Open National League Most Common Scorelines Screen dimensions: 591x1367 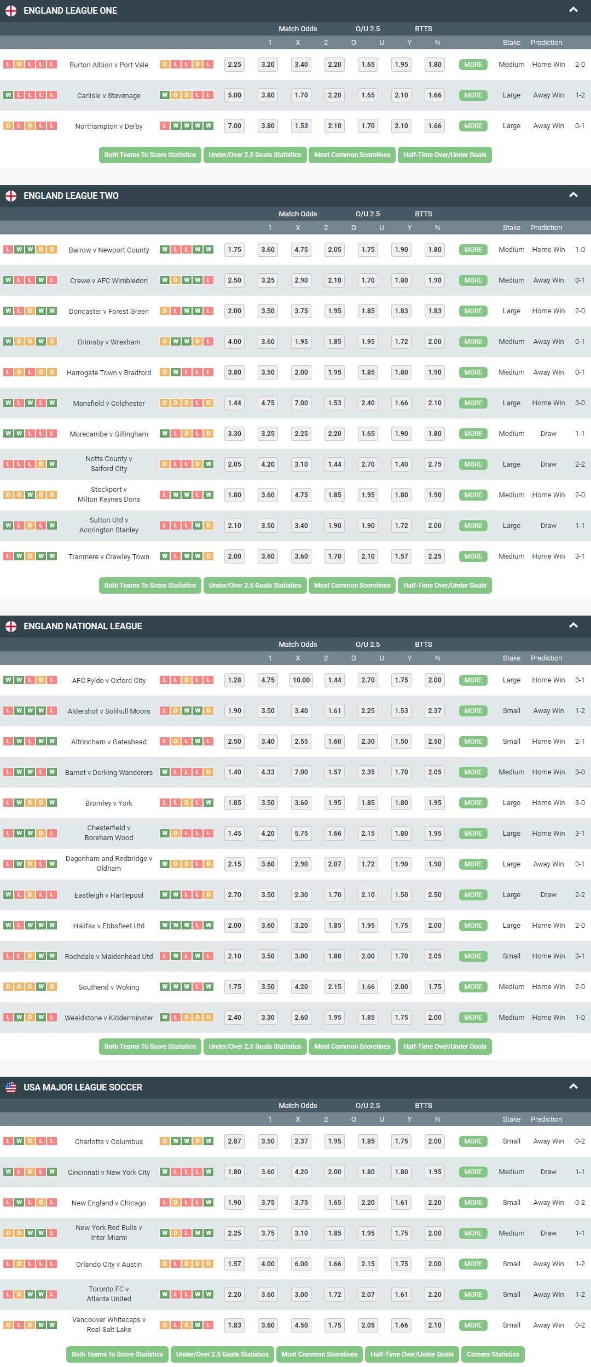[352, 1047]
